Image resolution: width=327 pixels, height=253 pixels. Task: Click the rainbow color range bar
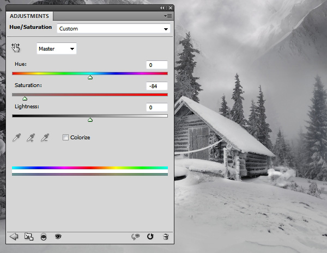[90, 168]
